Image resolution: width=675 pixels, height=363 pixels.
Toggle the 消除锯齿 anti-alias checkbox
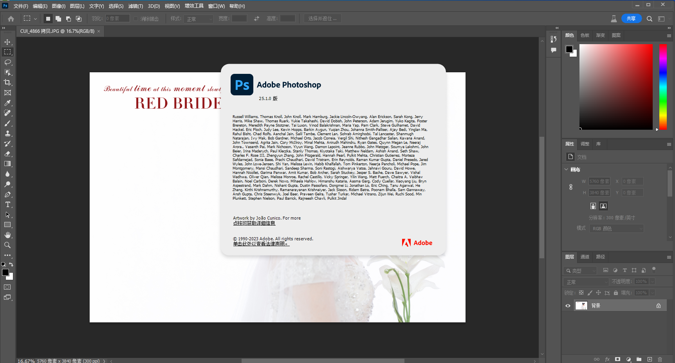coord(136,19)
